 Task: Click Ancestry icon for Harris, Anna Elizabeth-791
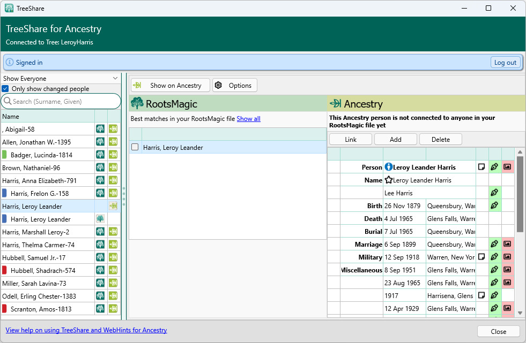pyautogui.click(x=113, y=180)
